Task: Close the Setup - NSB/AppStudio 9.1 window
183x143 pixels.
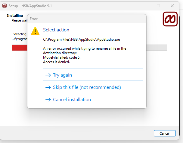Action: (x=172, y=6)
